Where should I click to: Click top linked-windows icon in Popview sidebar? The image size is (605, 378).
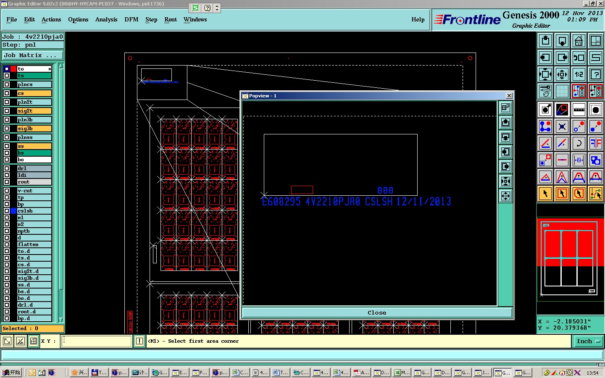click(506, 108)
